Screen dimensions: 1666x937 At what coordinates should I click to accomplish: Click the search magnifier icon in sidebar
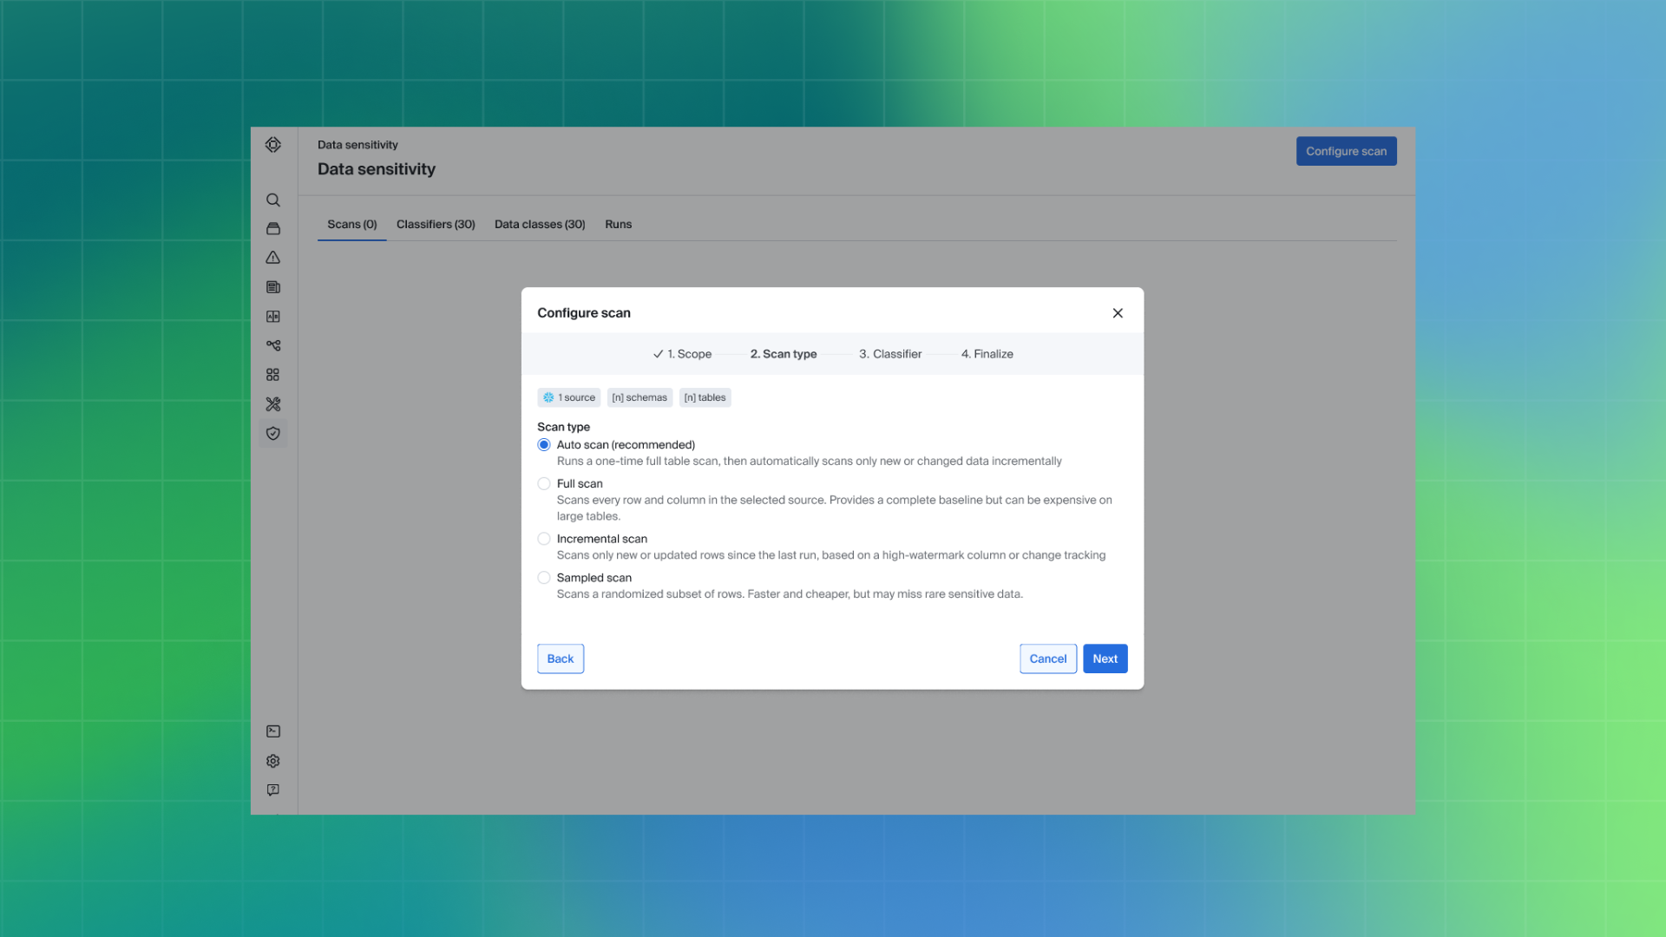pyautogui.click(x=272, y=200)
